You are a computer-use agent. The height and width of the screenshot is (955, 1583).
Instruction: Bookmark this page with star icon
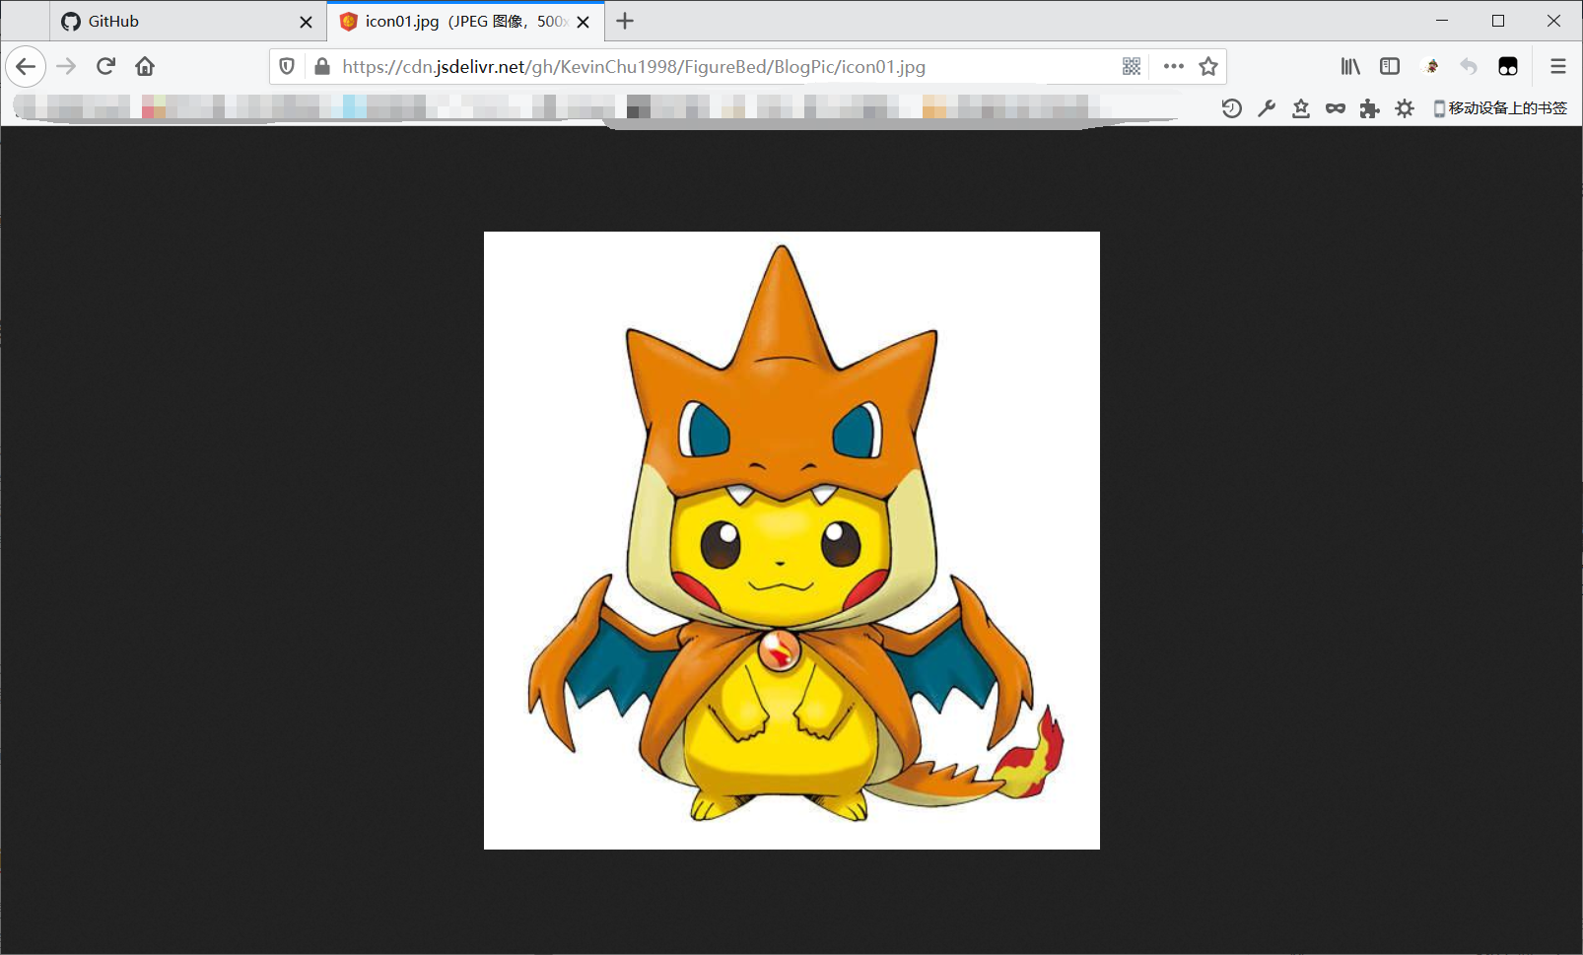point(1208,67)
